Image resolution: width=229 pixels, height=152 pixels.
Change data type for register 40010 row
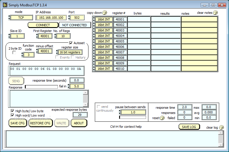(x=94, y=68)
